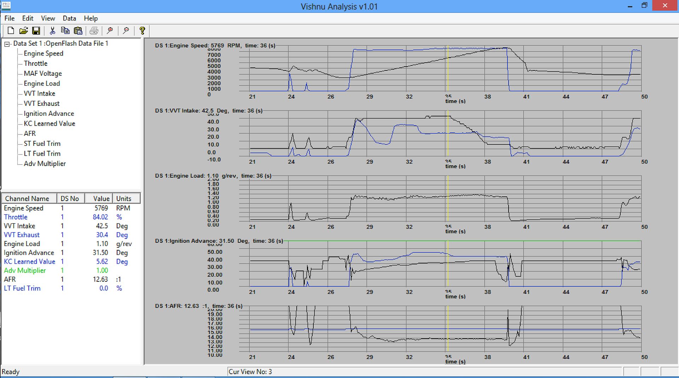679x378 pixels.
Task: Click the Copy toolbar icon
Action: pyautogui.click(x=65, y=31)
